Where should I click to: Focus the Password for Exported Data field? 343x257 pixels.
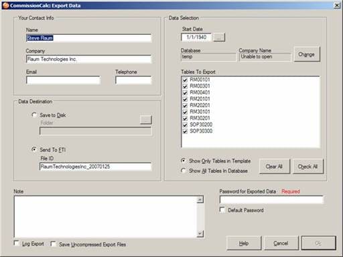click(x=271, y=199)
